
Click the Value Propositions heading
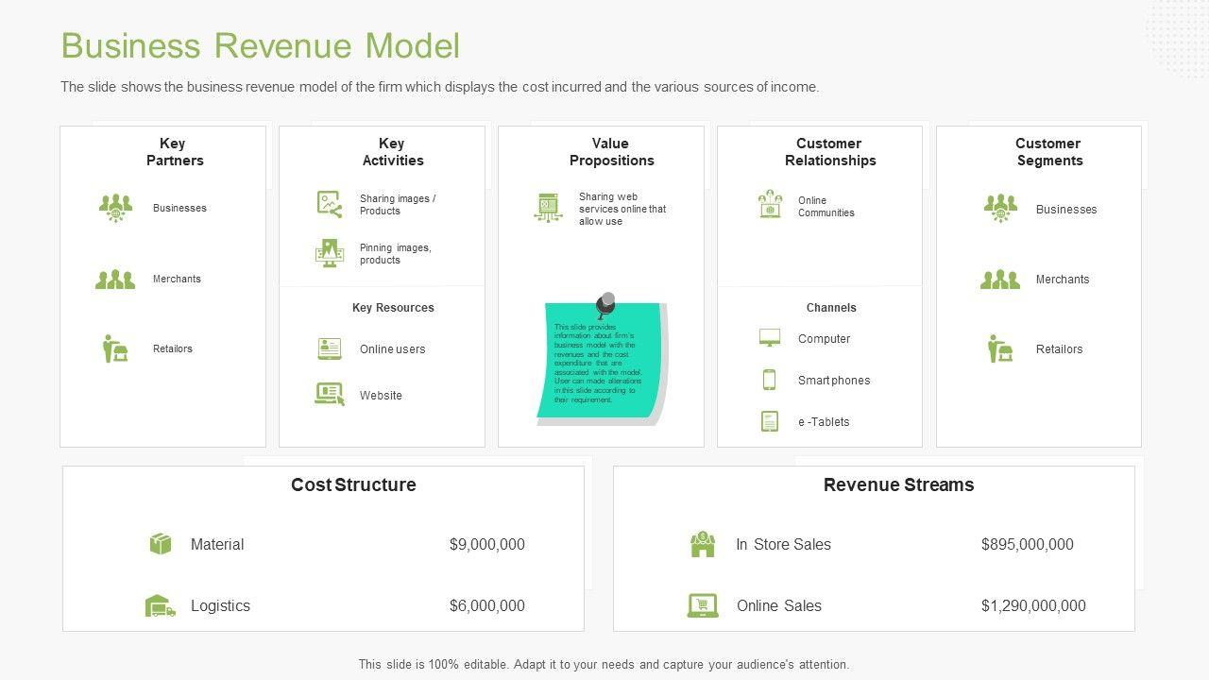coord(611,152)
